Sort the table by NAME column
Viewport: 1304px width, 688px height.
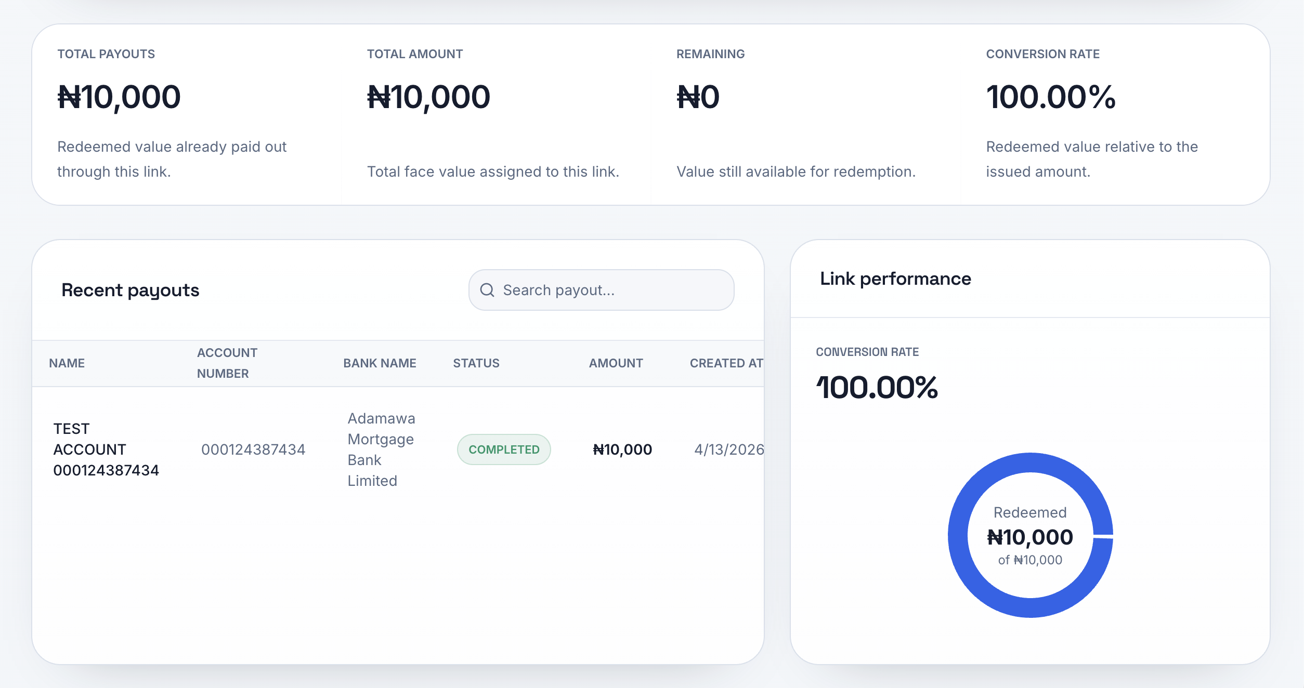pos(67,363)
